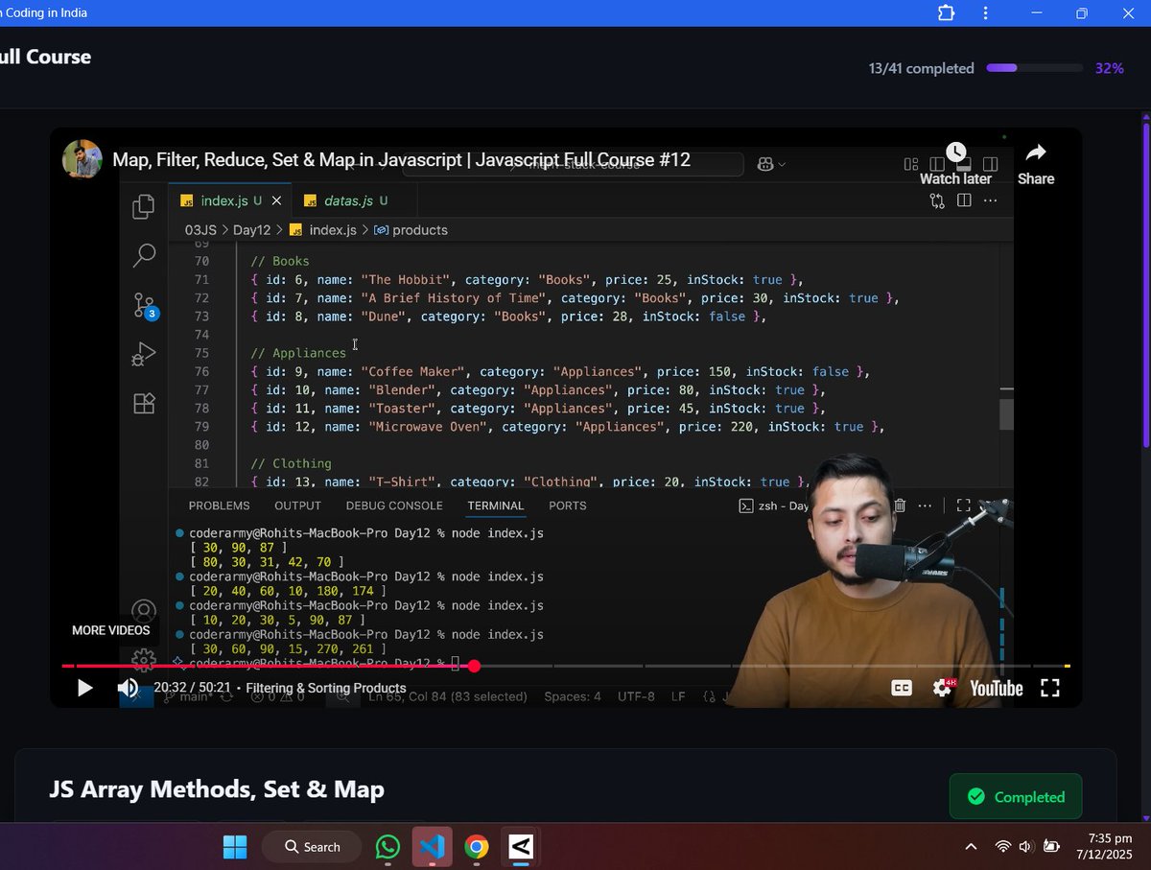Select the DEBUG CONSOLE tab
The width and height of the screenshot is (1151, 870).
click(x=394, y=506)
